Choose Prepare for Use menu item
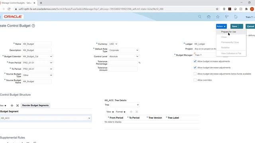The image size is (255, 143). (228, 32)
